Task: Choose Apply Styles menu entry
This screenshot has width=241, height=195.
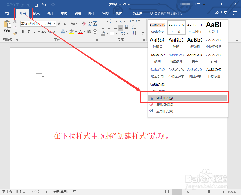Action: pos(188,111)
